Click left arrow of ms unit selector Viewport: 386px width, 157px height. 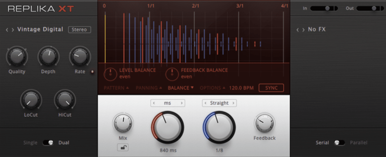154,103
